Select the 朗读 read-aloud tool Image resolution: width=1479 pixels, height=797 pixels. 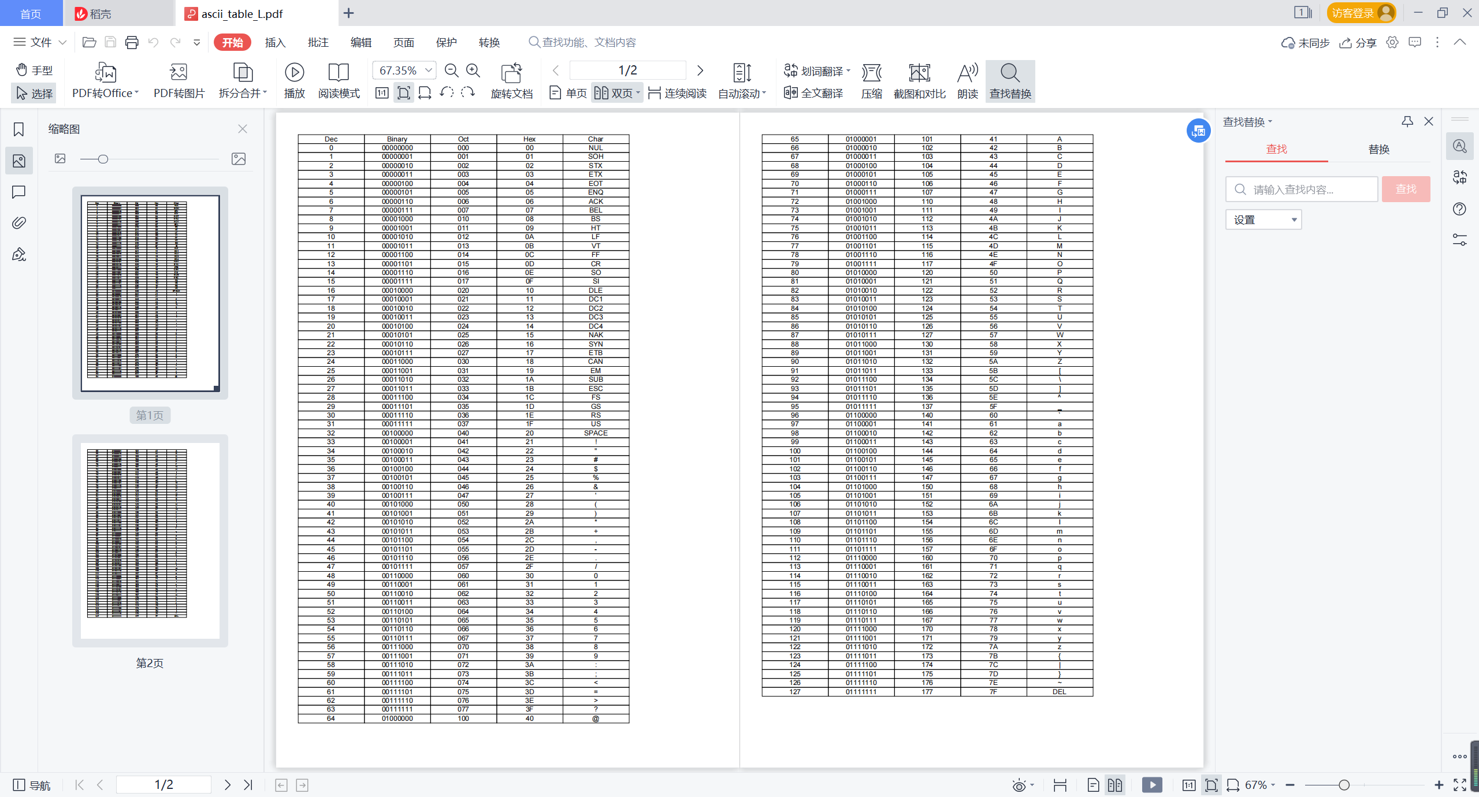click(967, 80)
